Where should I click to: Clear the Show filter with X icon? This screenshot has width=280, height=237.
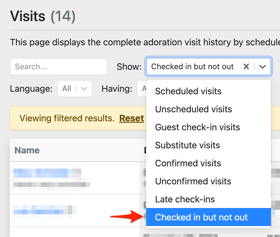(x=246, y=67)
